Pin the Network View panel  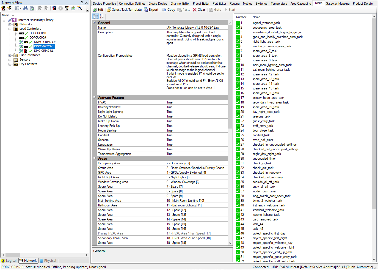(x=82, y=3)
